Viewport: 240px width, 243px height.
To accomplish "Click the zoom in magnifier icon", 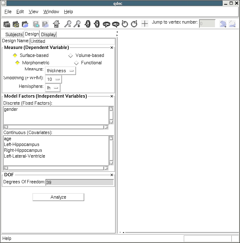I will pos(77,24).
